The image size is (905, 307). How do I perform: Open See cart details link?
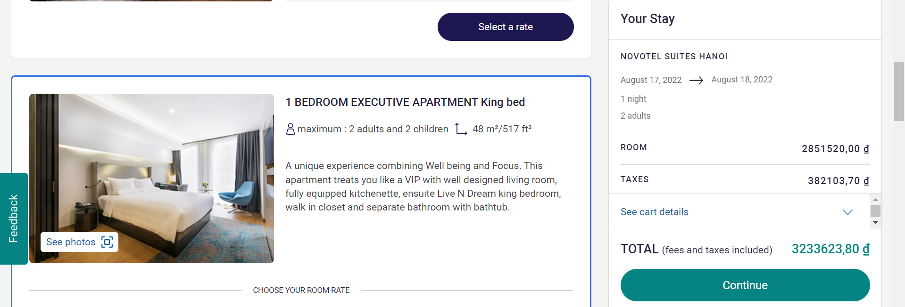(x=654, y=212)
